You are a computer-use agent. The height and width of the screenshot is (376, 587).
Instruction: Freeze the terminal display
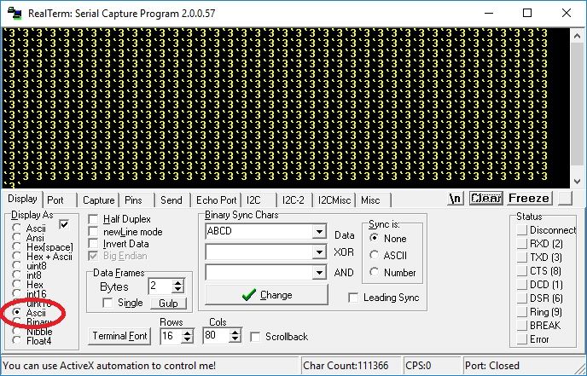pos(529,199)
